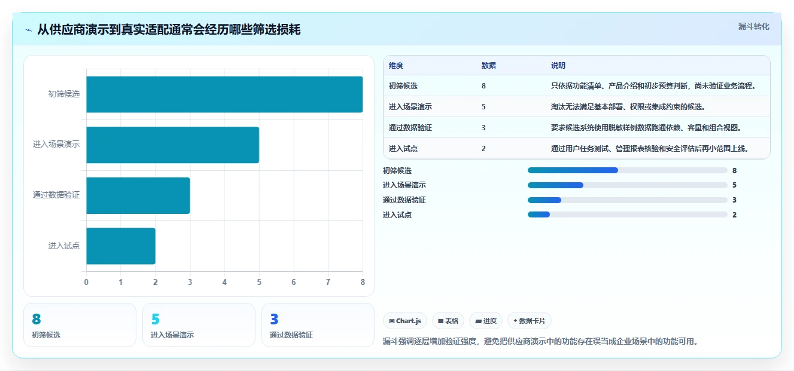This screenshot has width=794, height=371.
Task: Click progress value 2 beside 进入试点 bar
Action: pyautogui.click(x=734, y=215)
